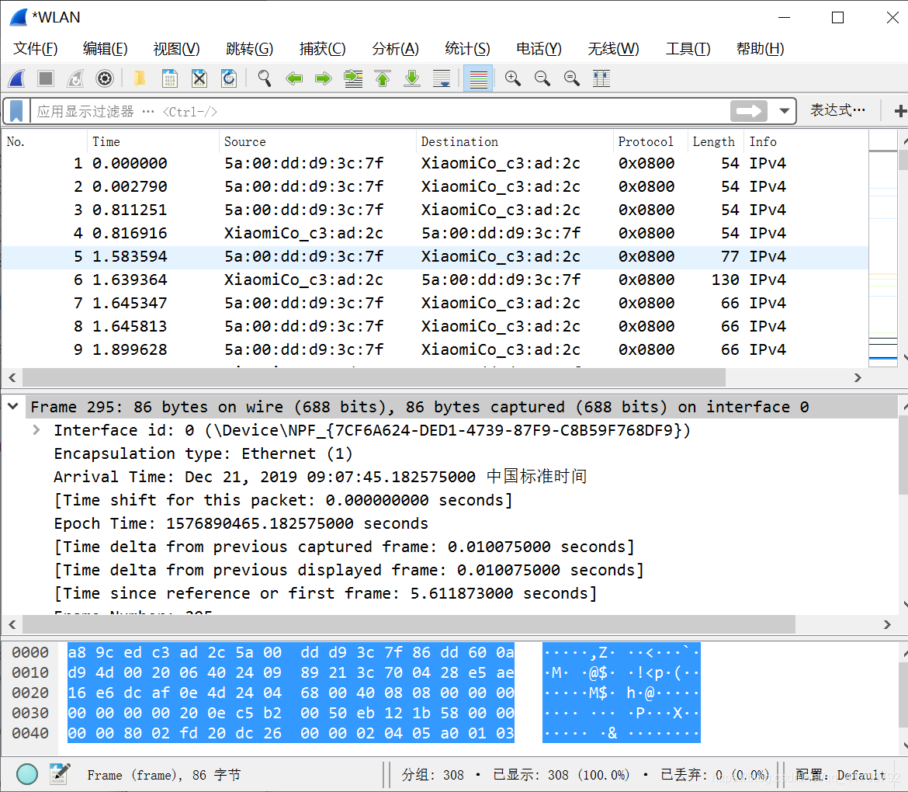This screenshot has width=908, height=792.
Task: Sort by Destination column header
Action: (x=515, y=142)
